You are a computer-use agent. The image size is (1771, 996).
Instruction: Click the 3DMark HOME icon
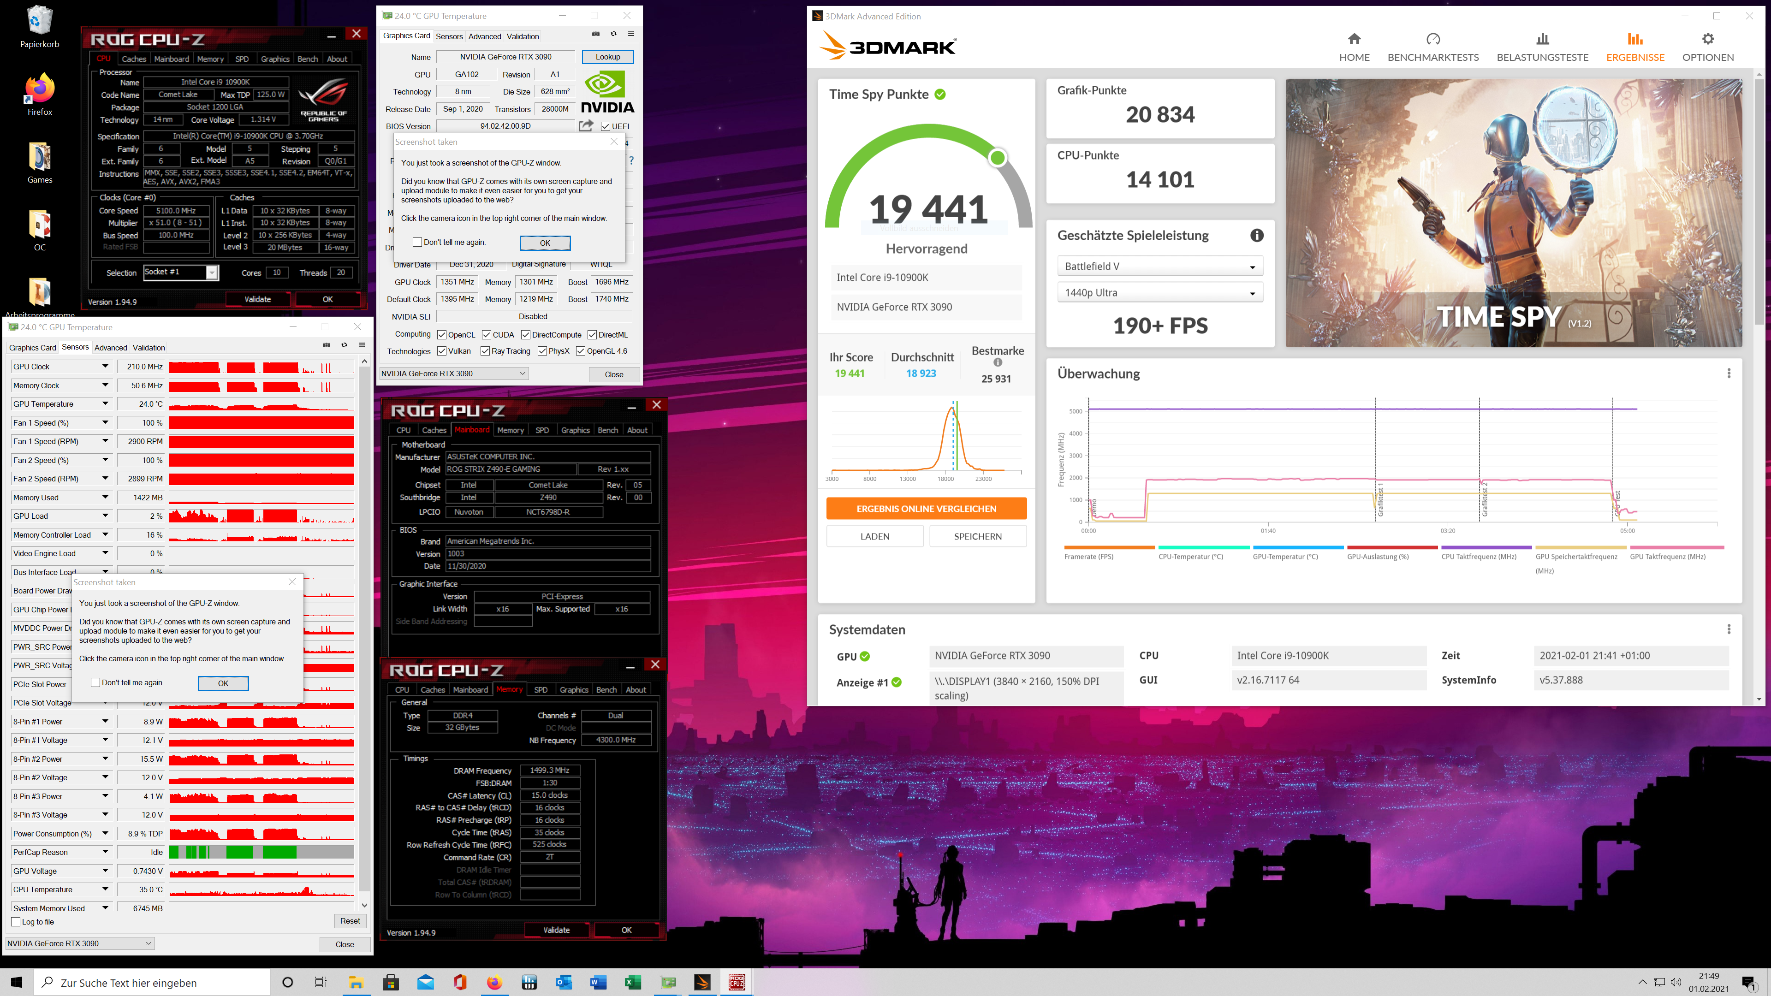click(x=1354, y=38)
